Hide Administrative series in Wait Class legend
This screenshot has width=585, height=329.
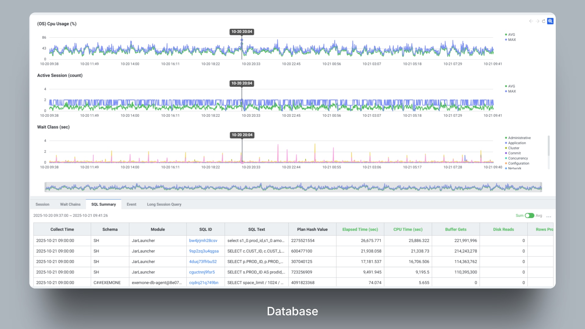[x=519, y=138]
